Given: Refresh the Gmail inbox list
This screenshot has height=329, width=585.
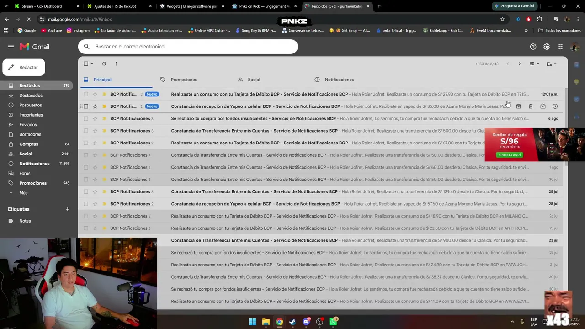Looking at the screenshot, I should pyautogui.click(x=104, y=64).
